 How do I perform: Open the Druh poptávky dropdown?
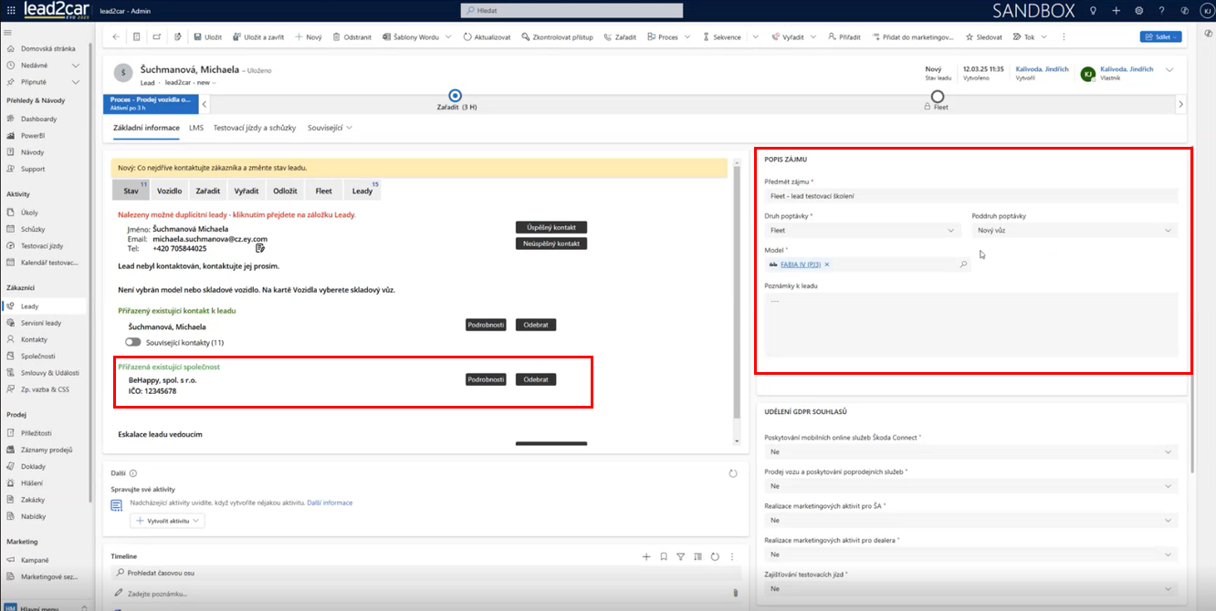click(862, 231)
